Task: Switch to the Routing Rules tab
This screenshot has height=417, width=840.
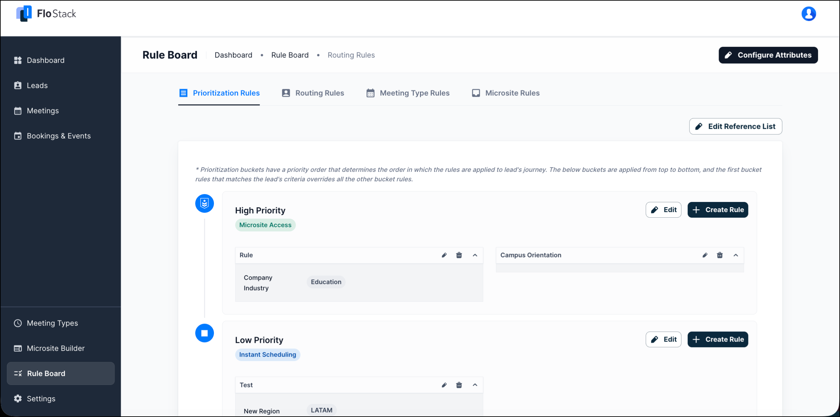Action: click(313, 93)
